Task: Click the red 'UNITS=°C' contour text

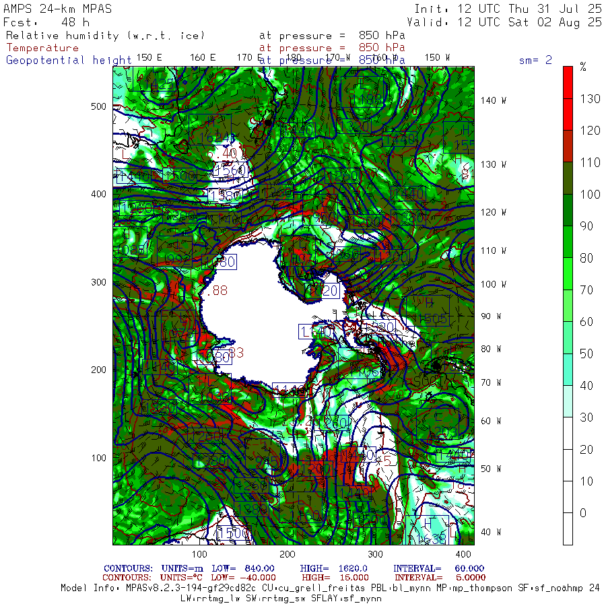Action: pyautogui.click(x=182, y=578)
